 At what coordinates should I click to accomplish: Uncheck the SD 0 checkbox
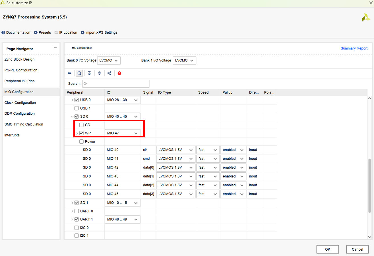tap(77, 116)
